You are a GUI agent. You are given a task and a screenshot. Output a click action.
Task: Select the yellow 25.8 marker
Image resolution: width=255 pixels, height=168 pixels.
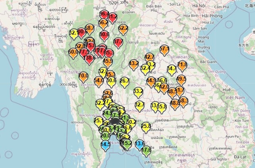146,127
